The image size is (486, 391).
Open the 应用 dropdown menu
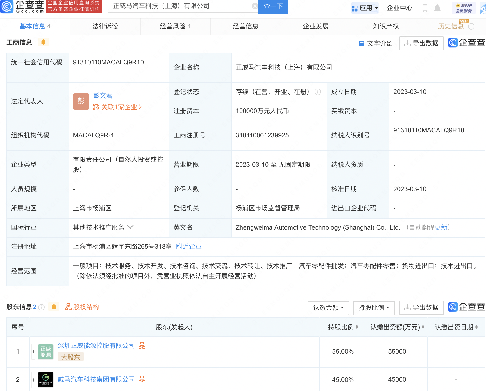[365, 8]
